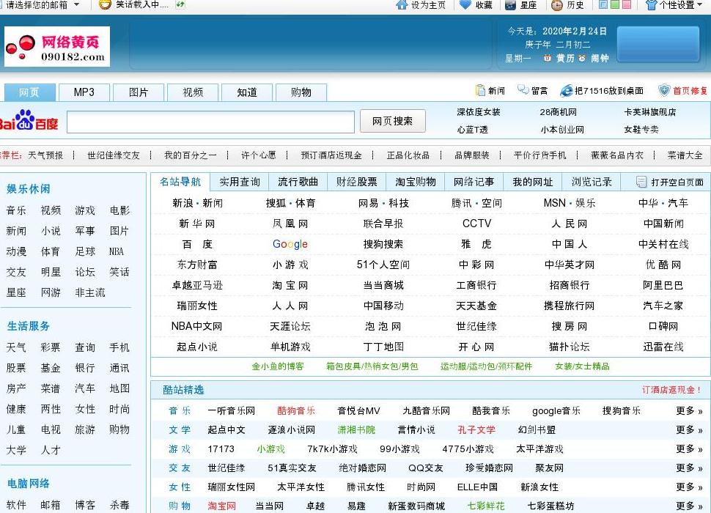Open the 天气 link under 生活服务

coord(16,347)
